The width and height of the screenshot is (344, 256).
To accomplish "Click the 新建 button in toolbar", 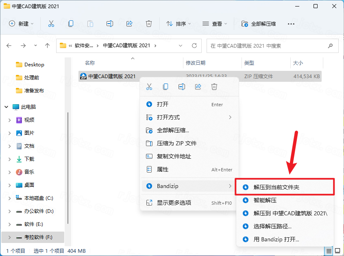I will [22, 24].
